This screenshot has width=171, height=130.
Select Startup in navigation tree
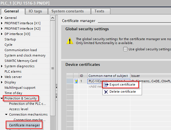(10, 39)
